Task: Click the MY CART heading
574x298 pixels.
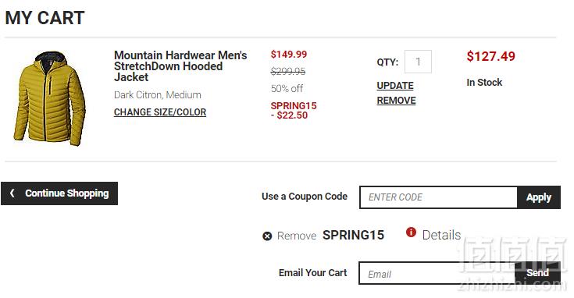Action: pyautogui.click(x=45, y=17)
